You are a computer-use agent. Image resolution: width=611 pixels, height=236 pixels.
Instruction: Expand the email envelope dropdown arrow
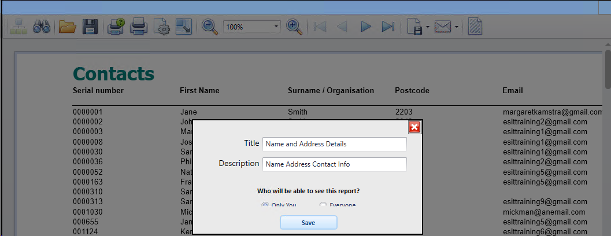pos(456,27)
